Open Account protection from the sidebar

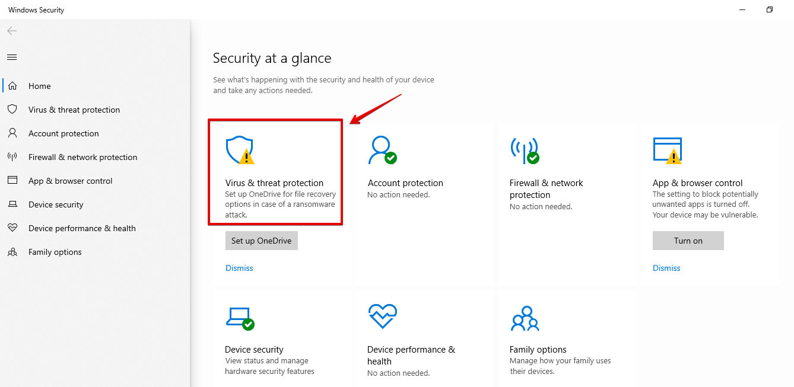[63, 133]
